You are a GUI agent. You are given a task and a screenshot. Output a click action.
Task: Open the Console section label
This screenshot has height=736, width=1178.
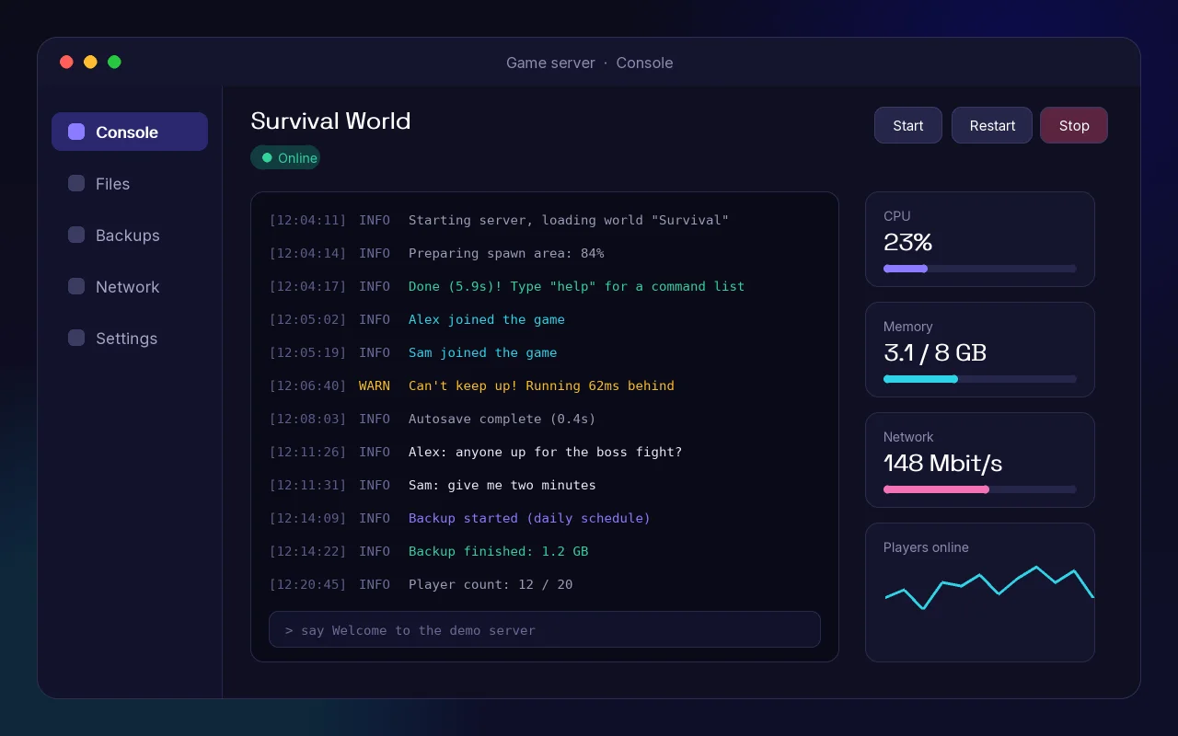click(127, 132)
